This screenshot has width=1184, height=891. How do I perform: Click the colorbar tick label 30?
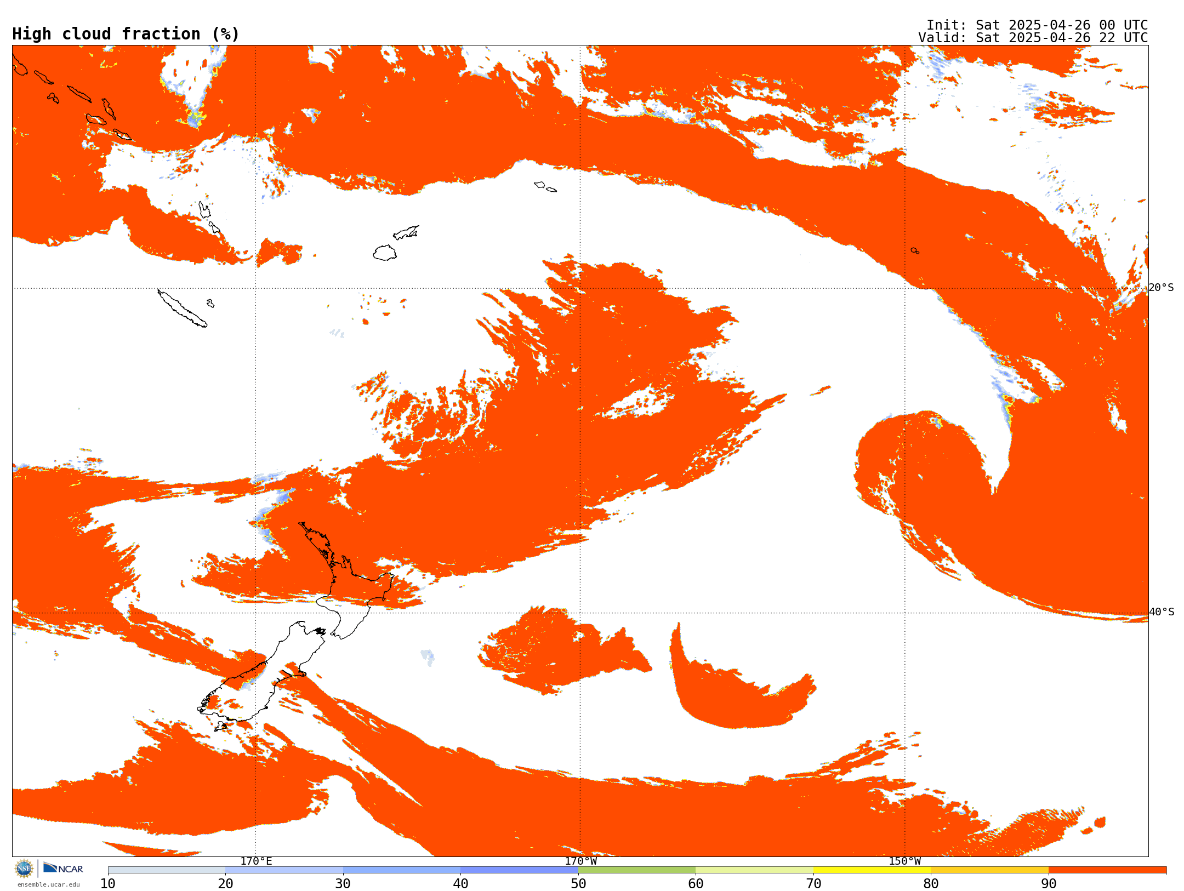coord(343,883)
